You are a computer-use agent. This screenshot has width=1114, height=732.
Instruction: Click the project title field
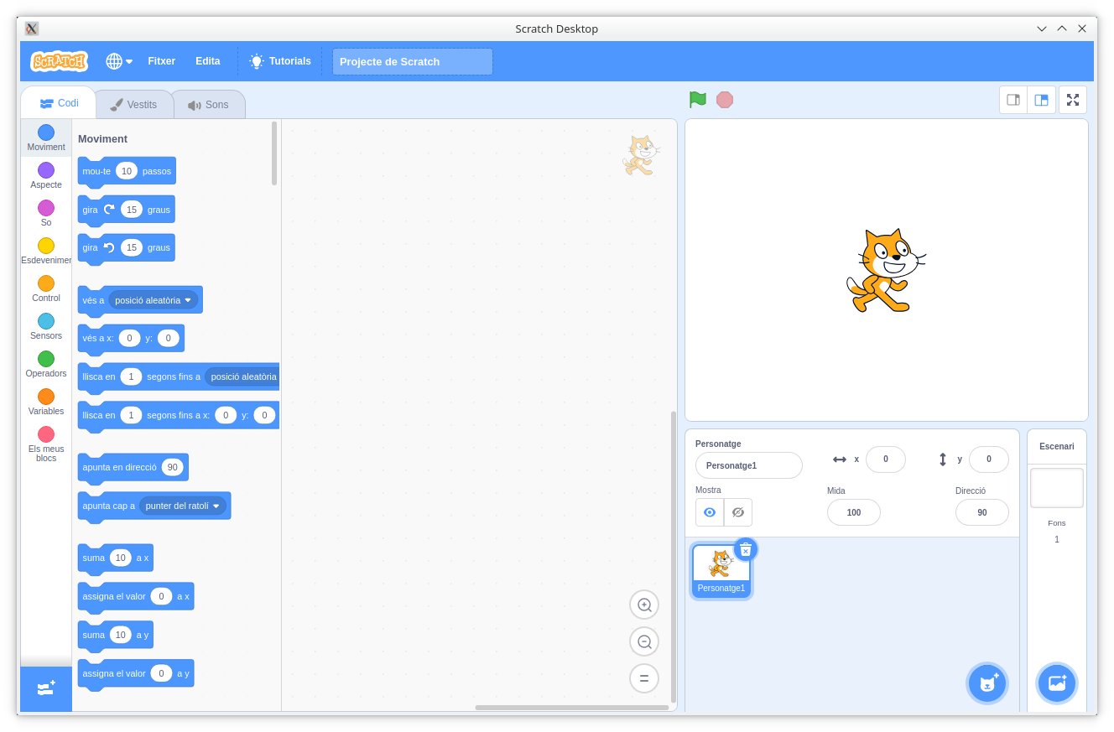click(x=413, y=61)
